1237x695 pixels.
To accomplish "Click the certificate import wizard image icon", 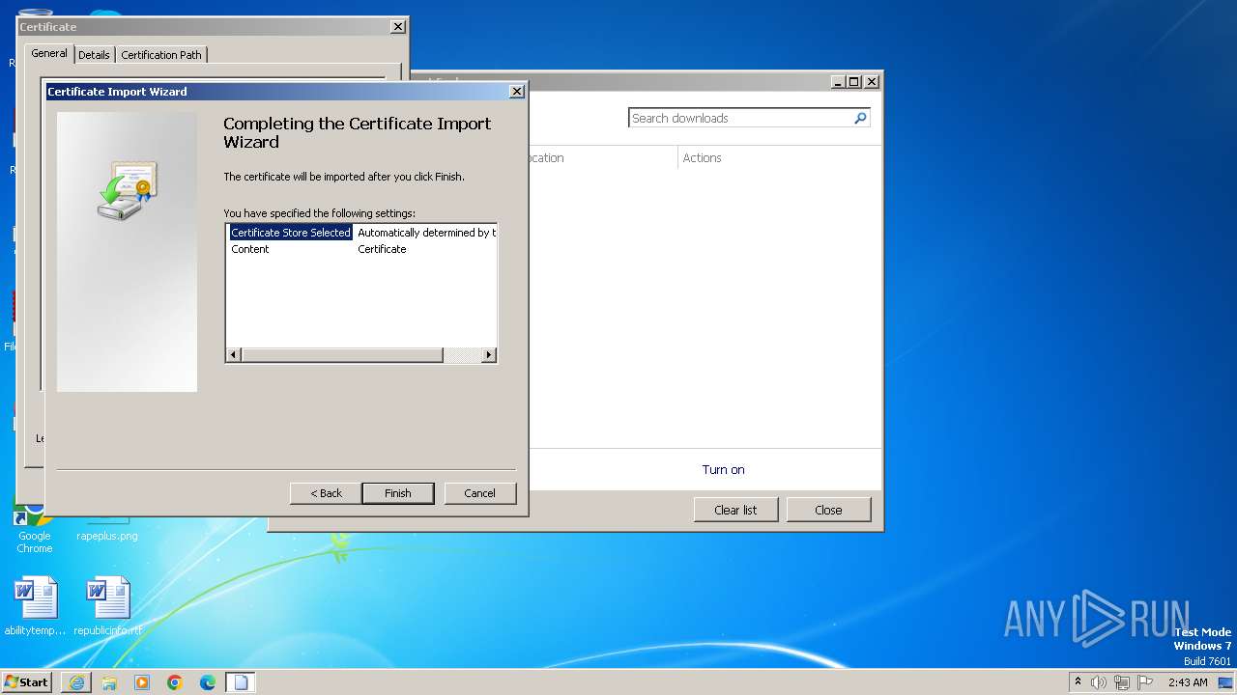I will tap(127, 189).
